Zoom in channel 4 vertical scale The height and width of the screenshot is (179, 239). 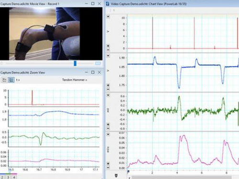click(x=108, y=164)
